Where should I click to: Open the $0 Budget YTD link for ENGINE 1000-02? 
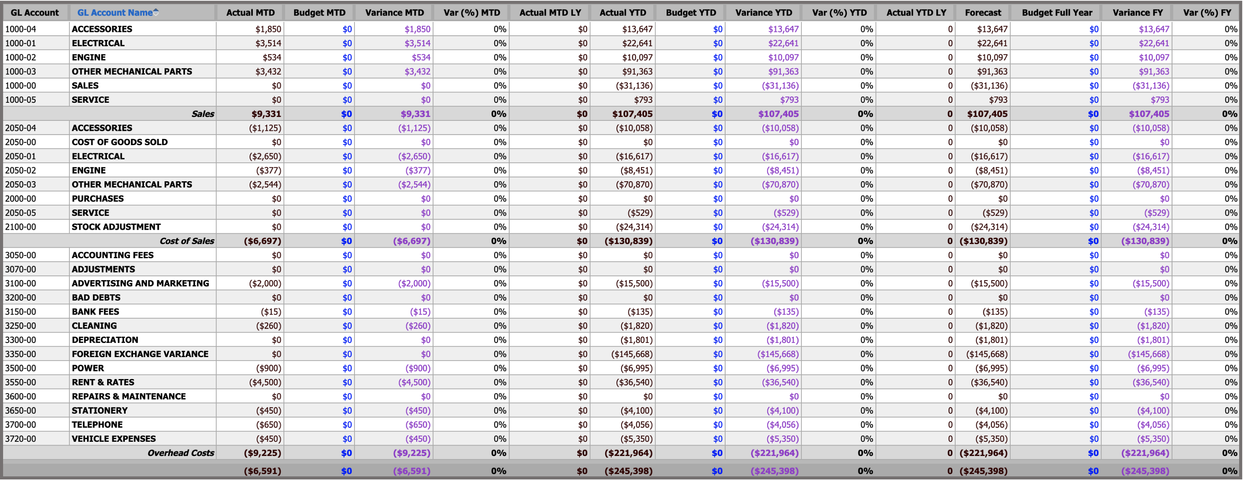pos(717,57)
